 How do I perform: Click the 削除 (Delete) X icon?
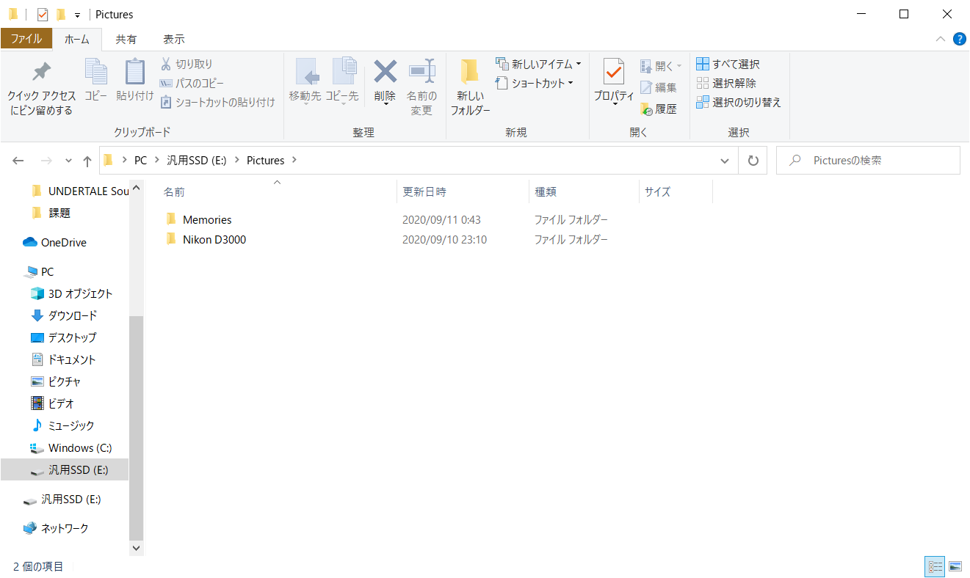pos(385,72)
